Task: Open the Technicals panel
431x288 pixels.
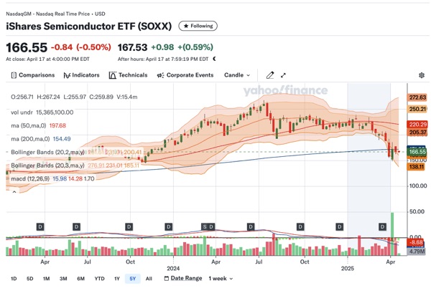Action: 128,75
